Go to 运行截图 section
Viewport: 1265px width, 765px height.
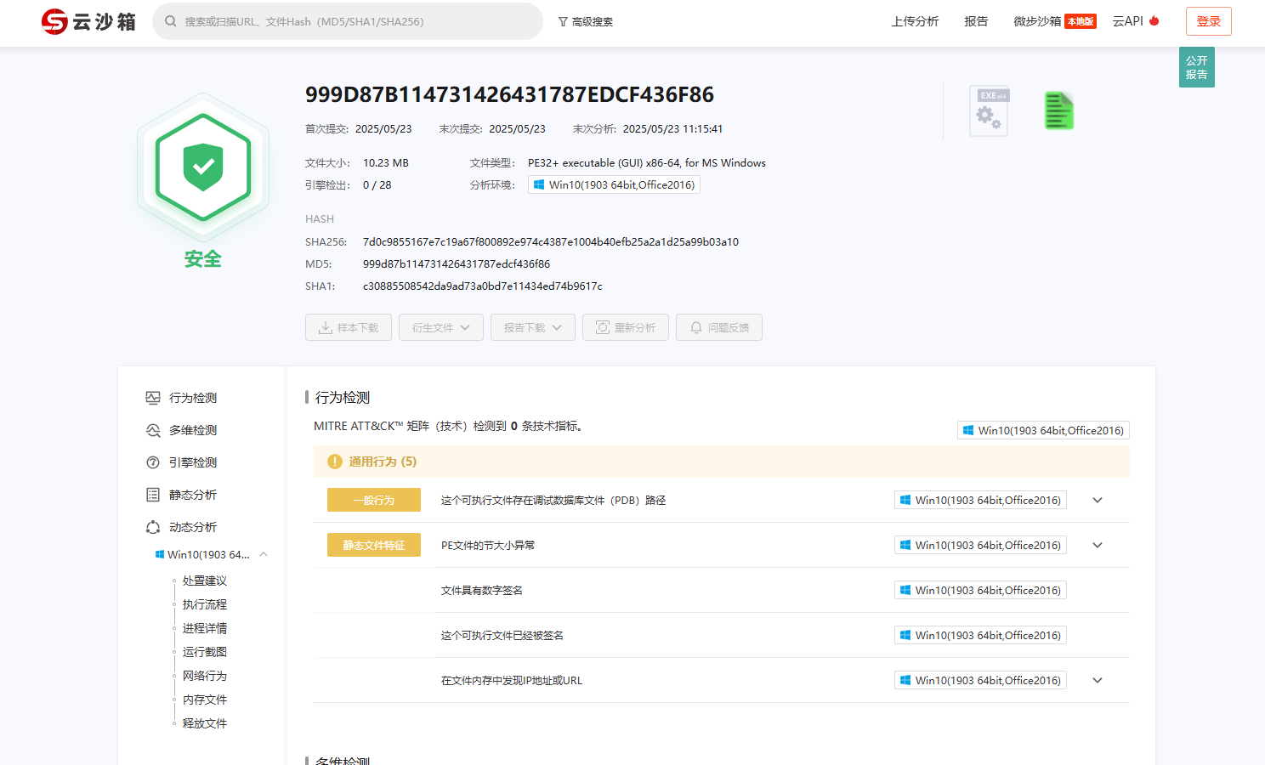(x=205, y=652)
